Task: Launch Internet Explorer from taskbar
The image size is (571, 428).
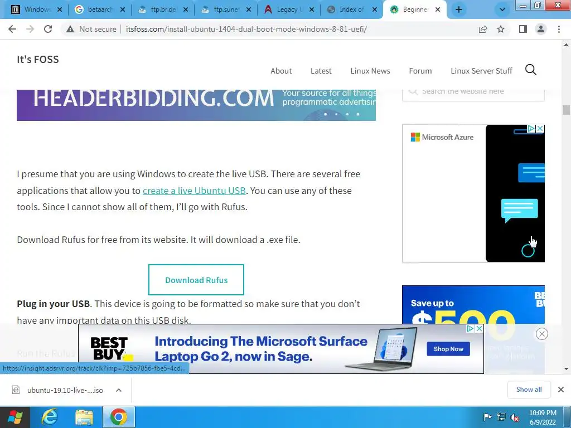Action: pyautogui.click(x=50, y=417)
